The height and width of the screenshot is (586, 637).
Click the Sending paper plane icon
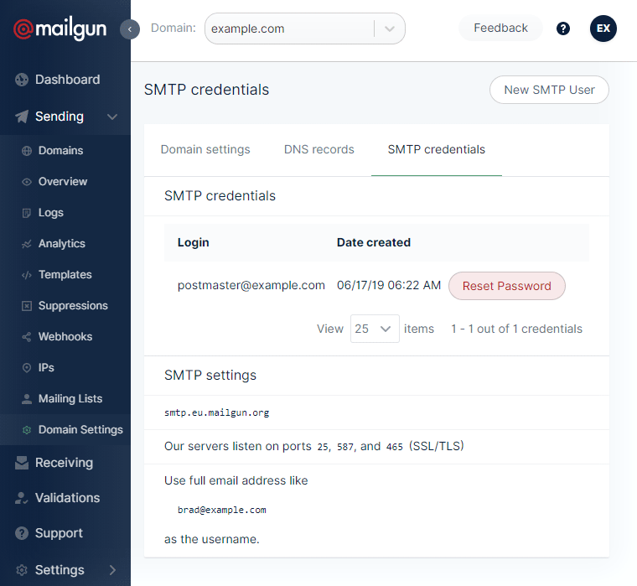tap(22, 117)
